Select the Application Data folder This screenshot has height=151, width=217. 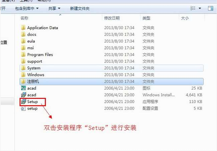click(x=42, y=28)
